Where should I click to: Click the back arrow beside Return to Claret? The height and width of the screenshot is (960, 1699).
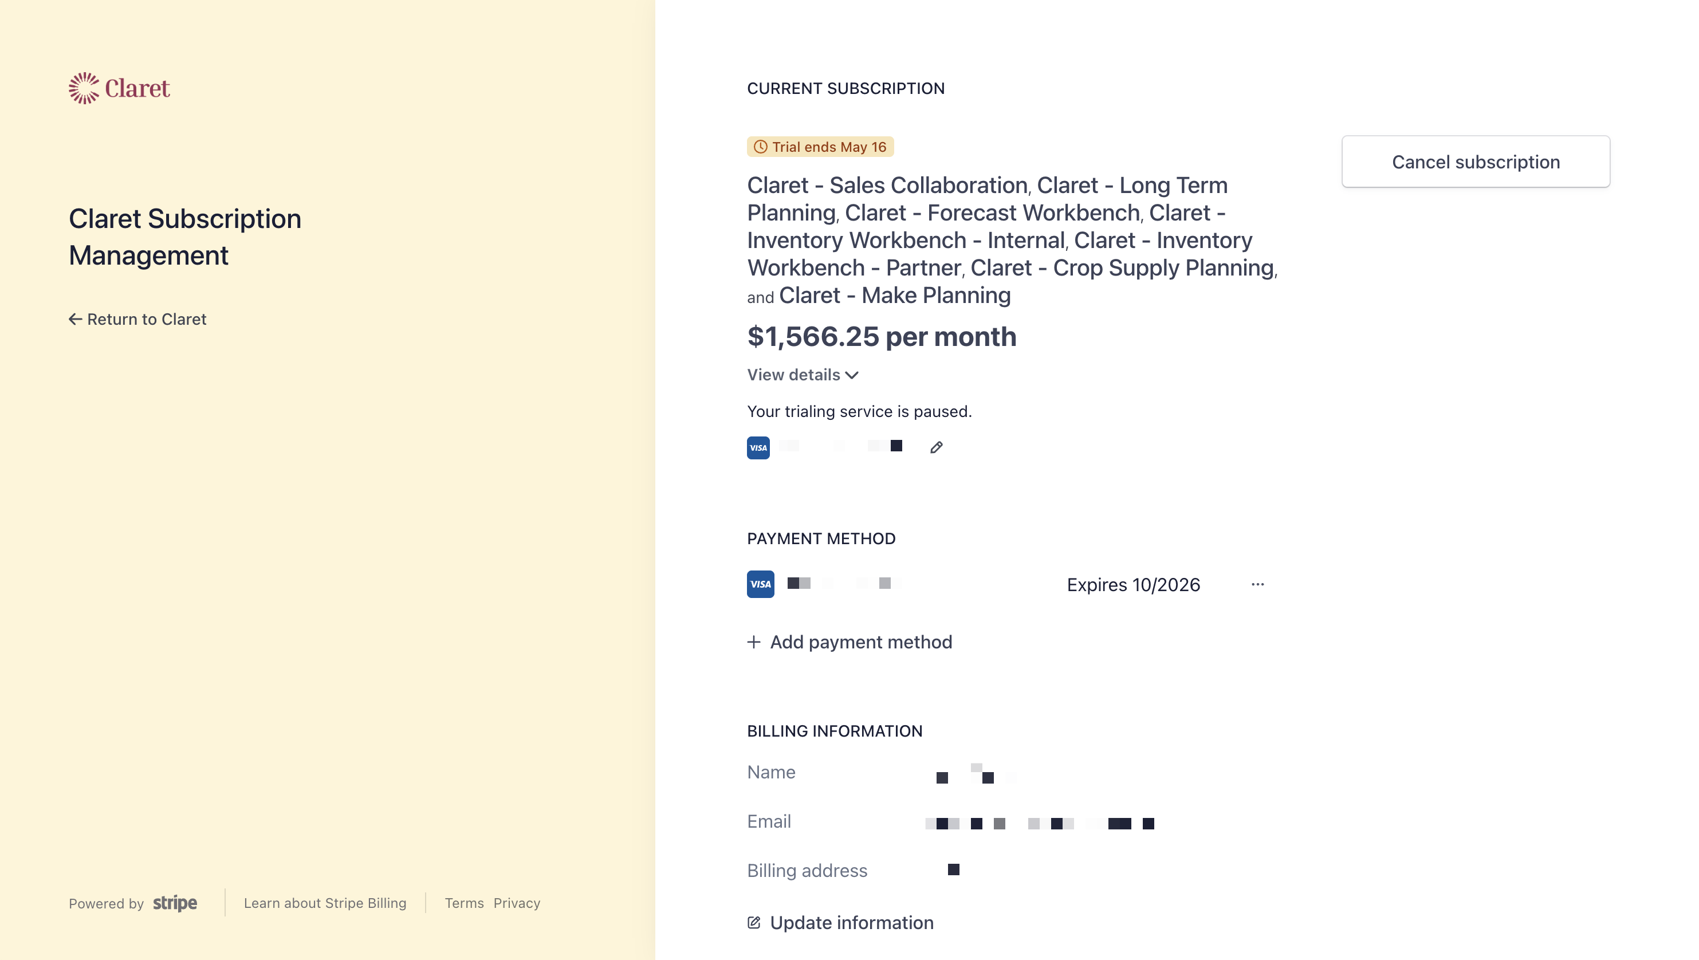tap(75, 319)
